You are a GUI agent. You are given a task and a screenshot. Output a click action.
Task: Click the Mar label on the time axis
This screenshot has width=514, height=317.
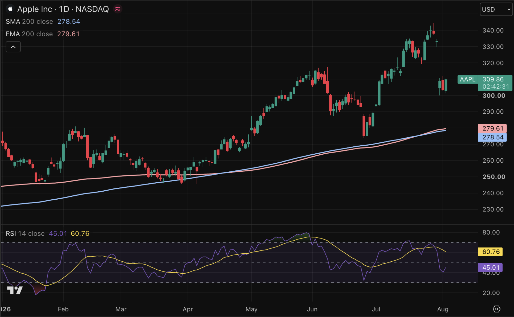point(121,309)
